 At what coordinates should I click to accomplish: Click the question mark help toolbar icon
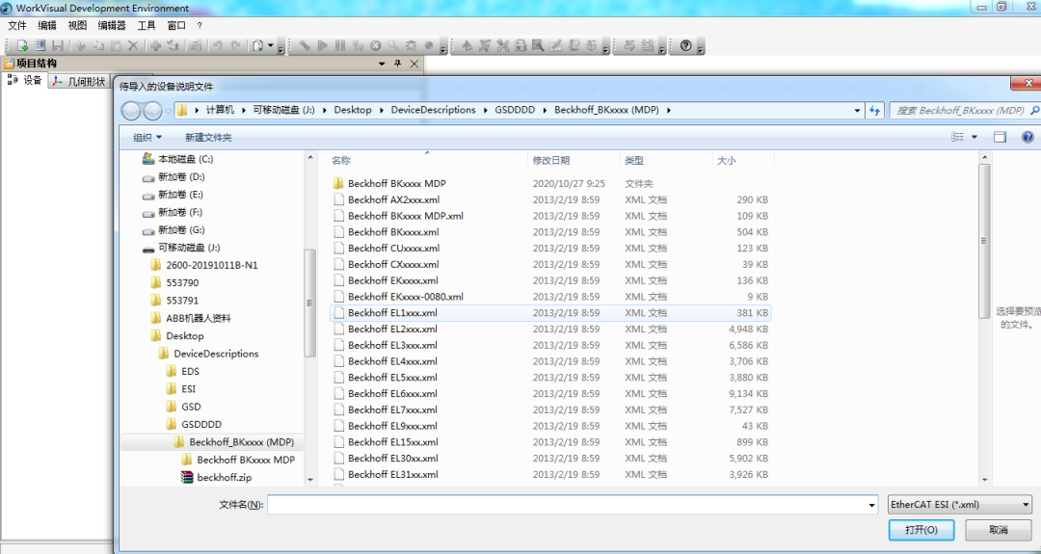click(686, 46)
